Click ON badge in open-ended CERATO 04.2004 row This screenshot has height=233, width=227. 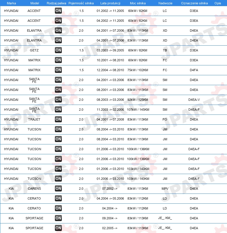58,208
